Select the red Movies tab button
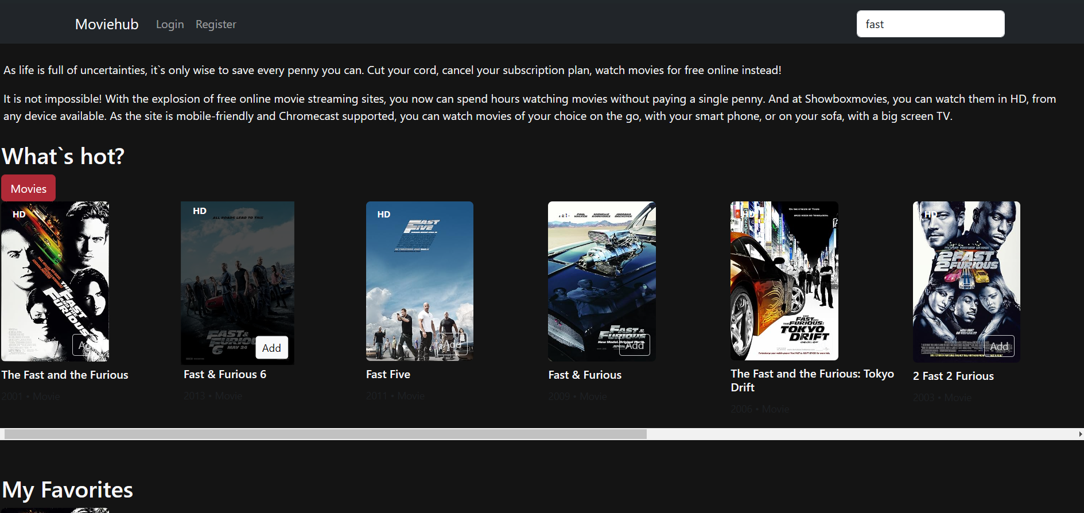The width and height of the screenshot is (1084, 513). point(29,189)
